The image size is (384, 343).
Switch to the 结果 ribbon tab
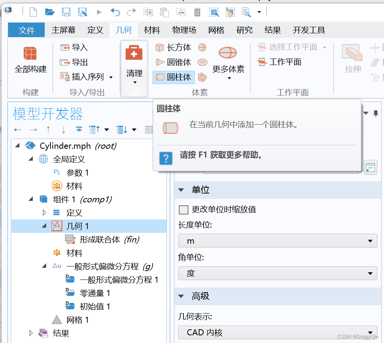click(x=272, y=30)
